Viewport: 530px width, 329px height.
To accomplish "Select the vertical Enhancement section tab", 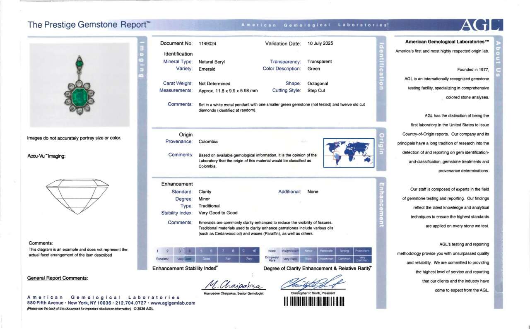I will pyautogui.click(x=381, y=204).
